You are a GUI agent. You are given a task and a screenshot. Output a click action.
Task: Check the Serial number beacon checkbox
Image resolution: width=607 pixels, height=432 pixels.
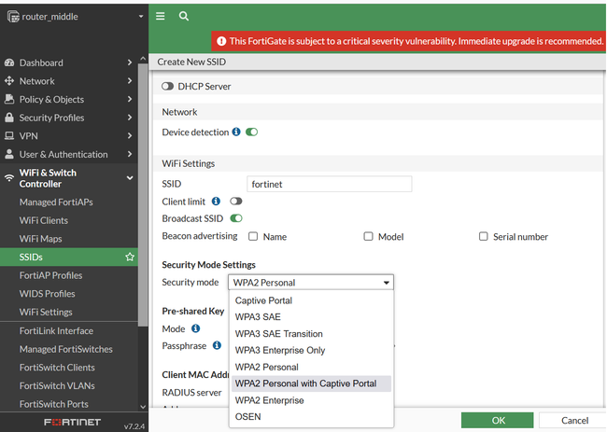[483, 237]
